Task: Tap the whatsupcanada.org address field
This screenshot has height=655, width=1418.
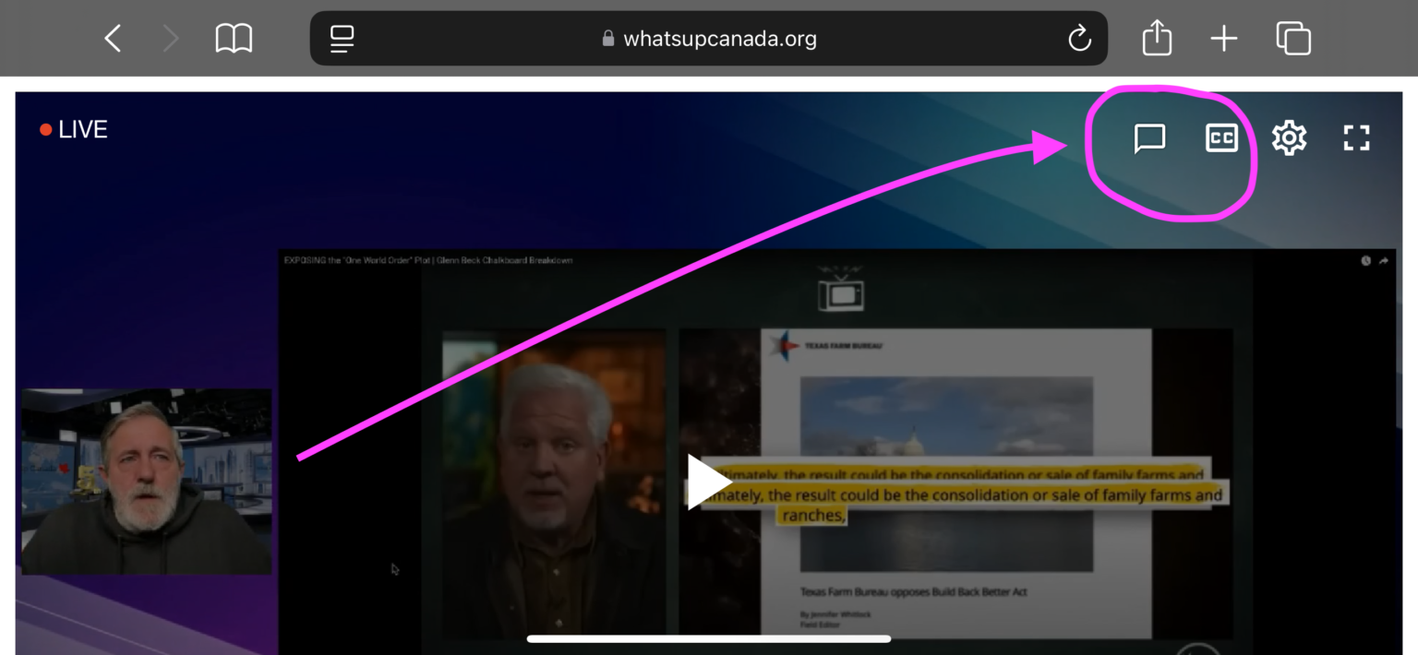Action: 719,39
